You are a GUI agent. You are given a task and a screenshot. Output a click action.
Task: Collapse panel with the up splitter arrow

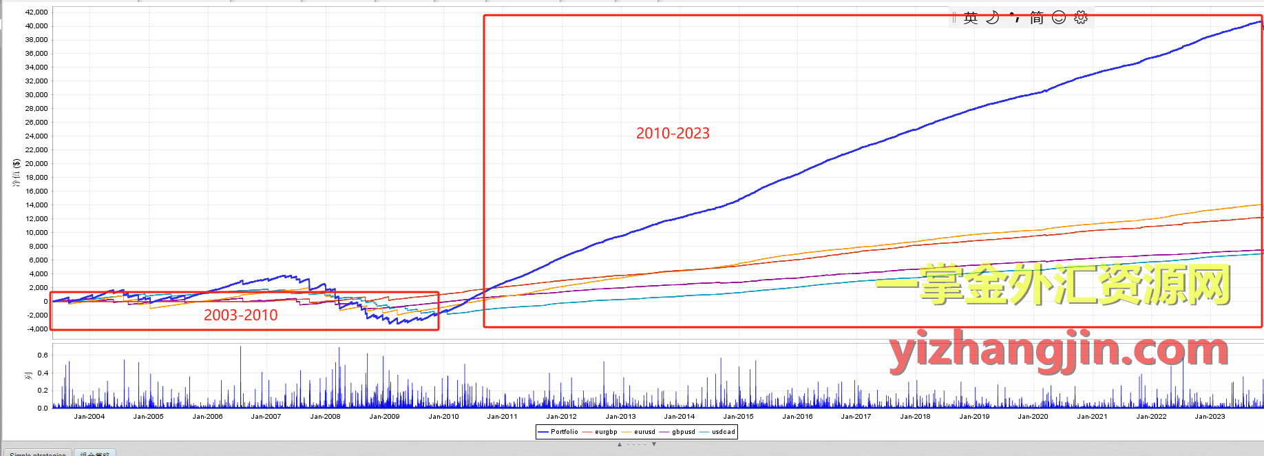click(620, 444)
